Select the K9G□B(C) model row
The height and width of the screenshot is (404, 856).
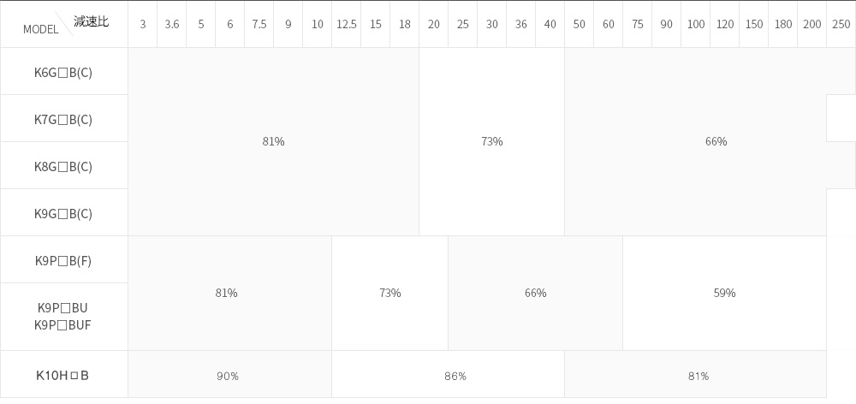pyautogui.click(x=64, y=212)
